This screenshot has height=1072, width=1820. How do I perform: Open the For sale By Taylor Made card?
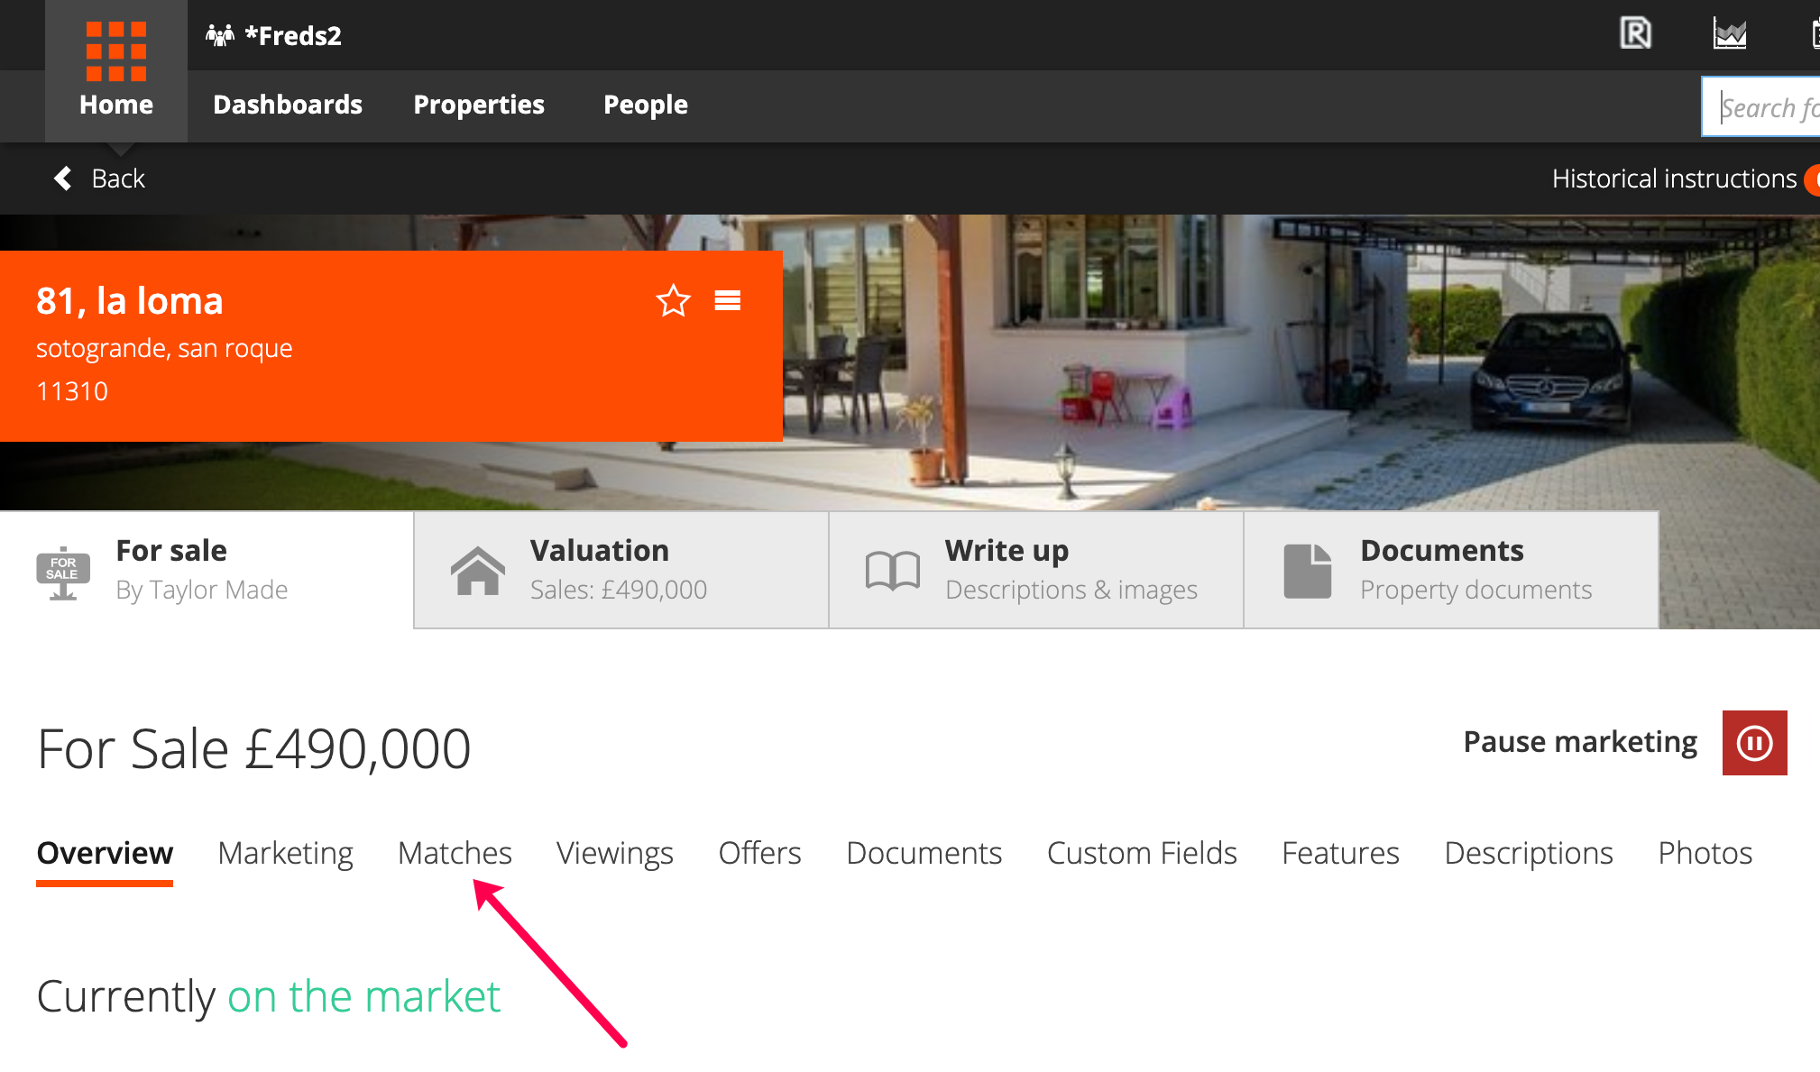pos(207,570)
